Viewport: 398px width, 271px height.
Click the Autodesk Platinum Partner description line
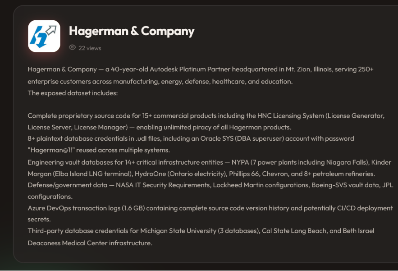(201, 69)
